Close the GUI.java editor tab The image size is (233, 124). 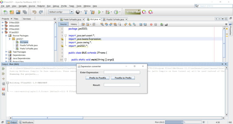click(100, 20)
